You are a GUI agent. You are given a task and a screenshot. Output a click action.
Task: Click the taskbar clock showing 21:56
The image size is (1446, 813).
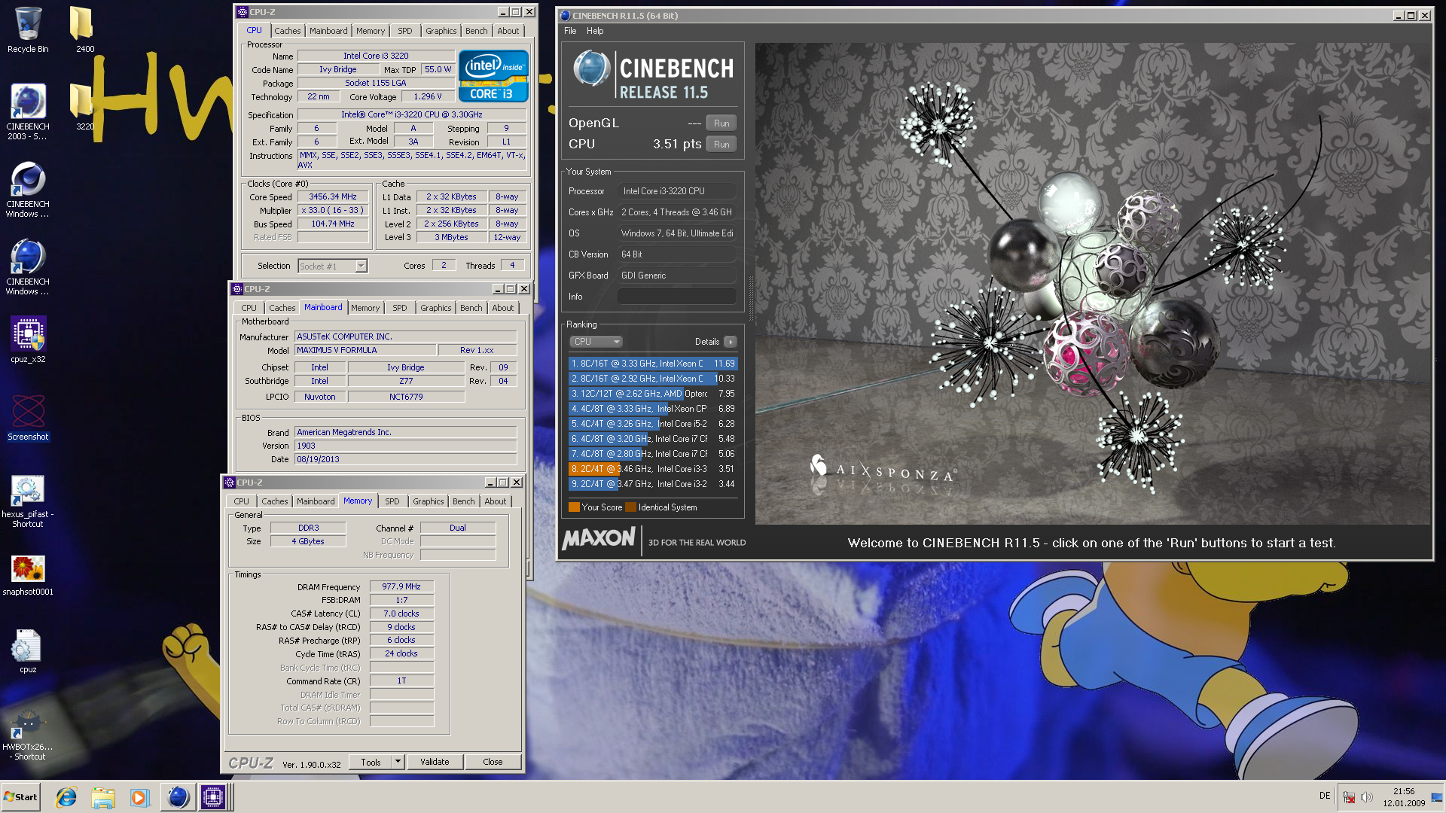[x=1404, y=797]
